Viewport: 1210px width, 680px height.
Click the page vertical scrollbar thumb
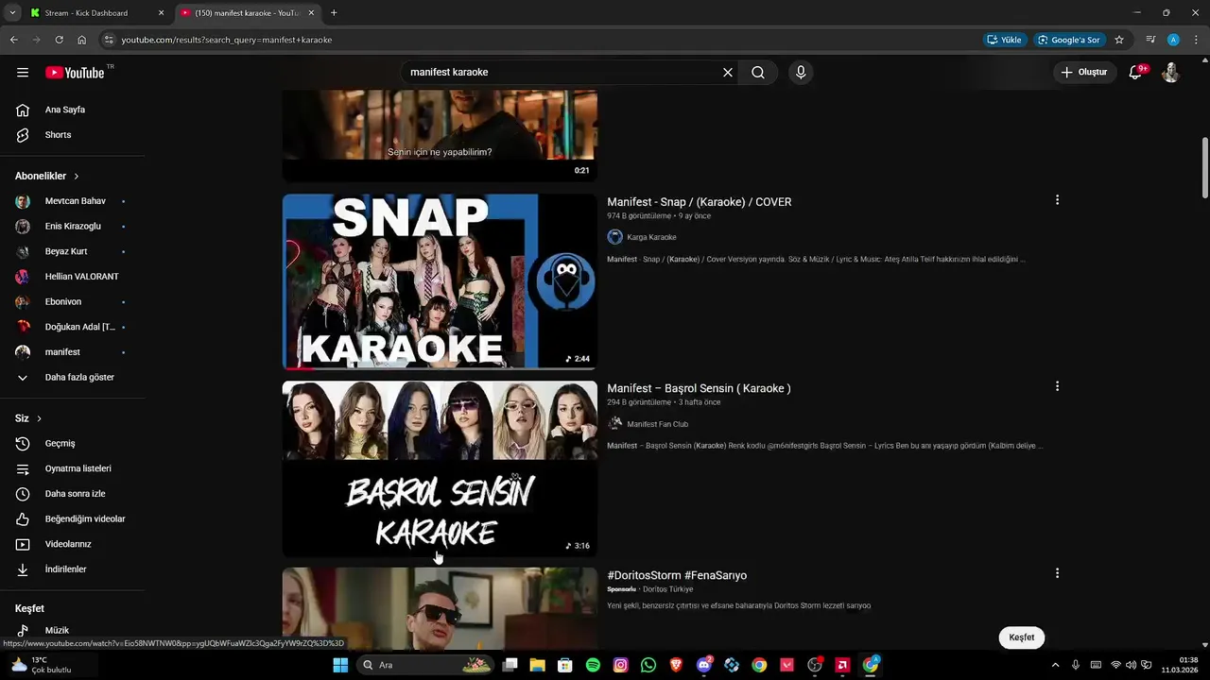tap(1204, 168)
